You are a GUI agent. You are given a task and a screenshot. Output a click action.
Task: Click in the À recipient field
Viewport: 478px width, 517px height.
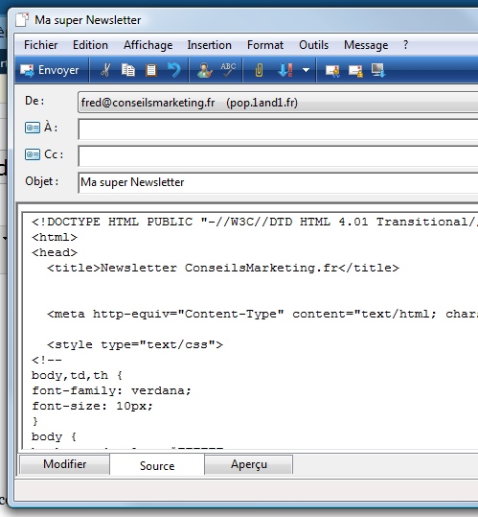tap(278, 129)
